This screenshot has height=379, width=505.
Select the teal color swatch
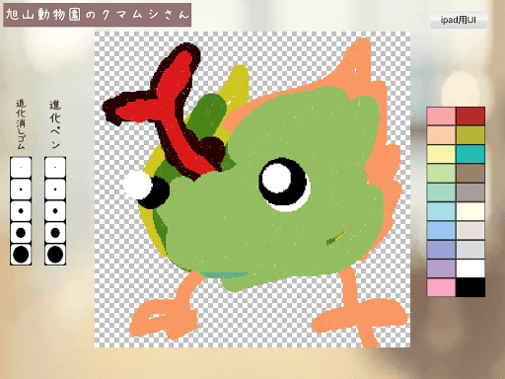click(x=470, y=154)
